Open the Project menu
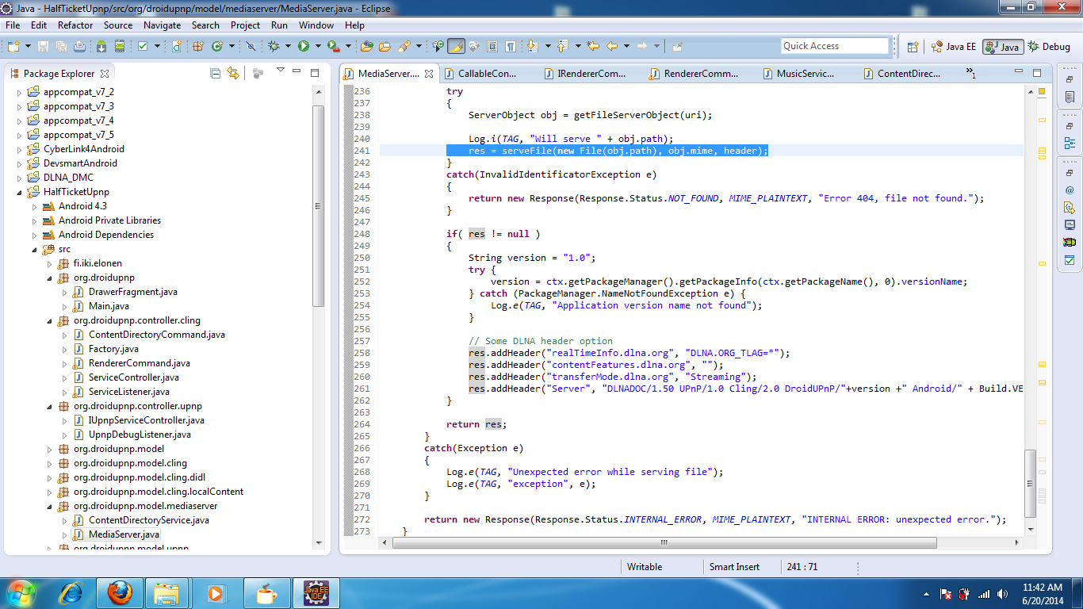The image size is (1083, 609). 245,25
